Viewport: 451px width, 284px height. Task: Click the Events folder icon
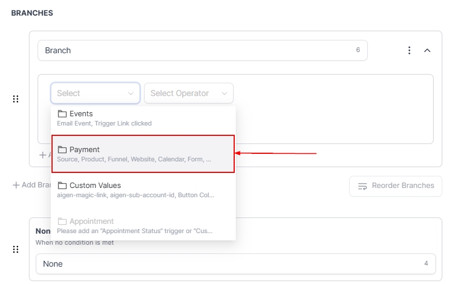tap(62, 114)
